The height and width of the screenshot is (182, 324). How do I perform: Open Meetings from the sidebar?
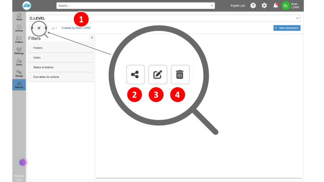coord(19,51)
